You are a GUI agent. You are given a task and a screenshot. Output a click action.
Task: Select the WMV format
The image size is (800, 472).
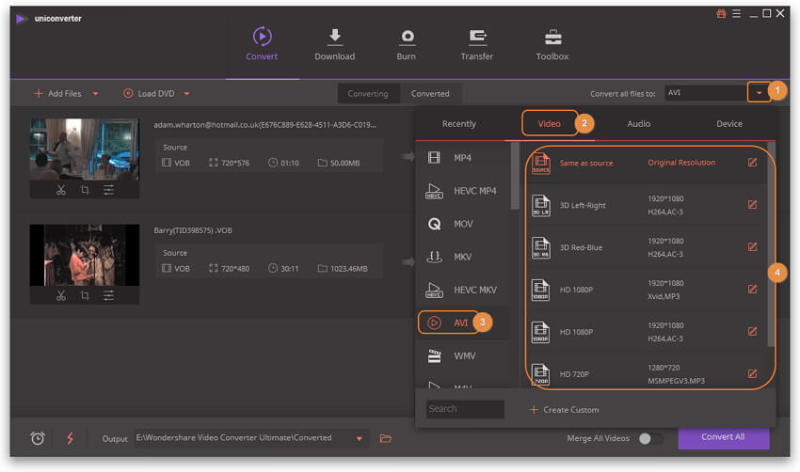tap(463, 355)
